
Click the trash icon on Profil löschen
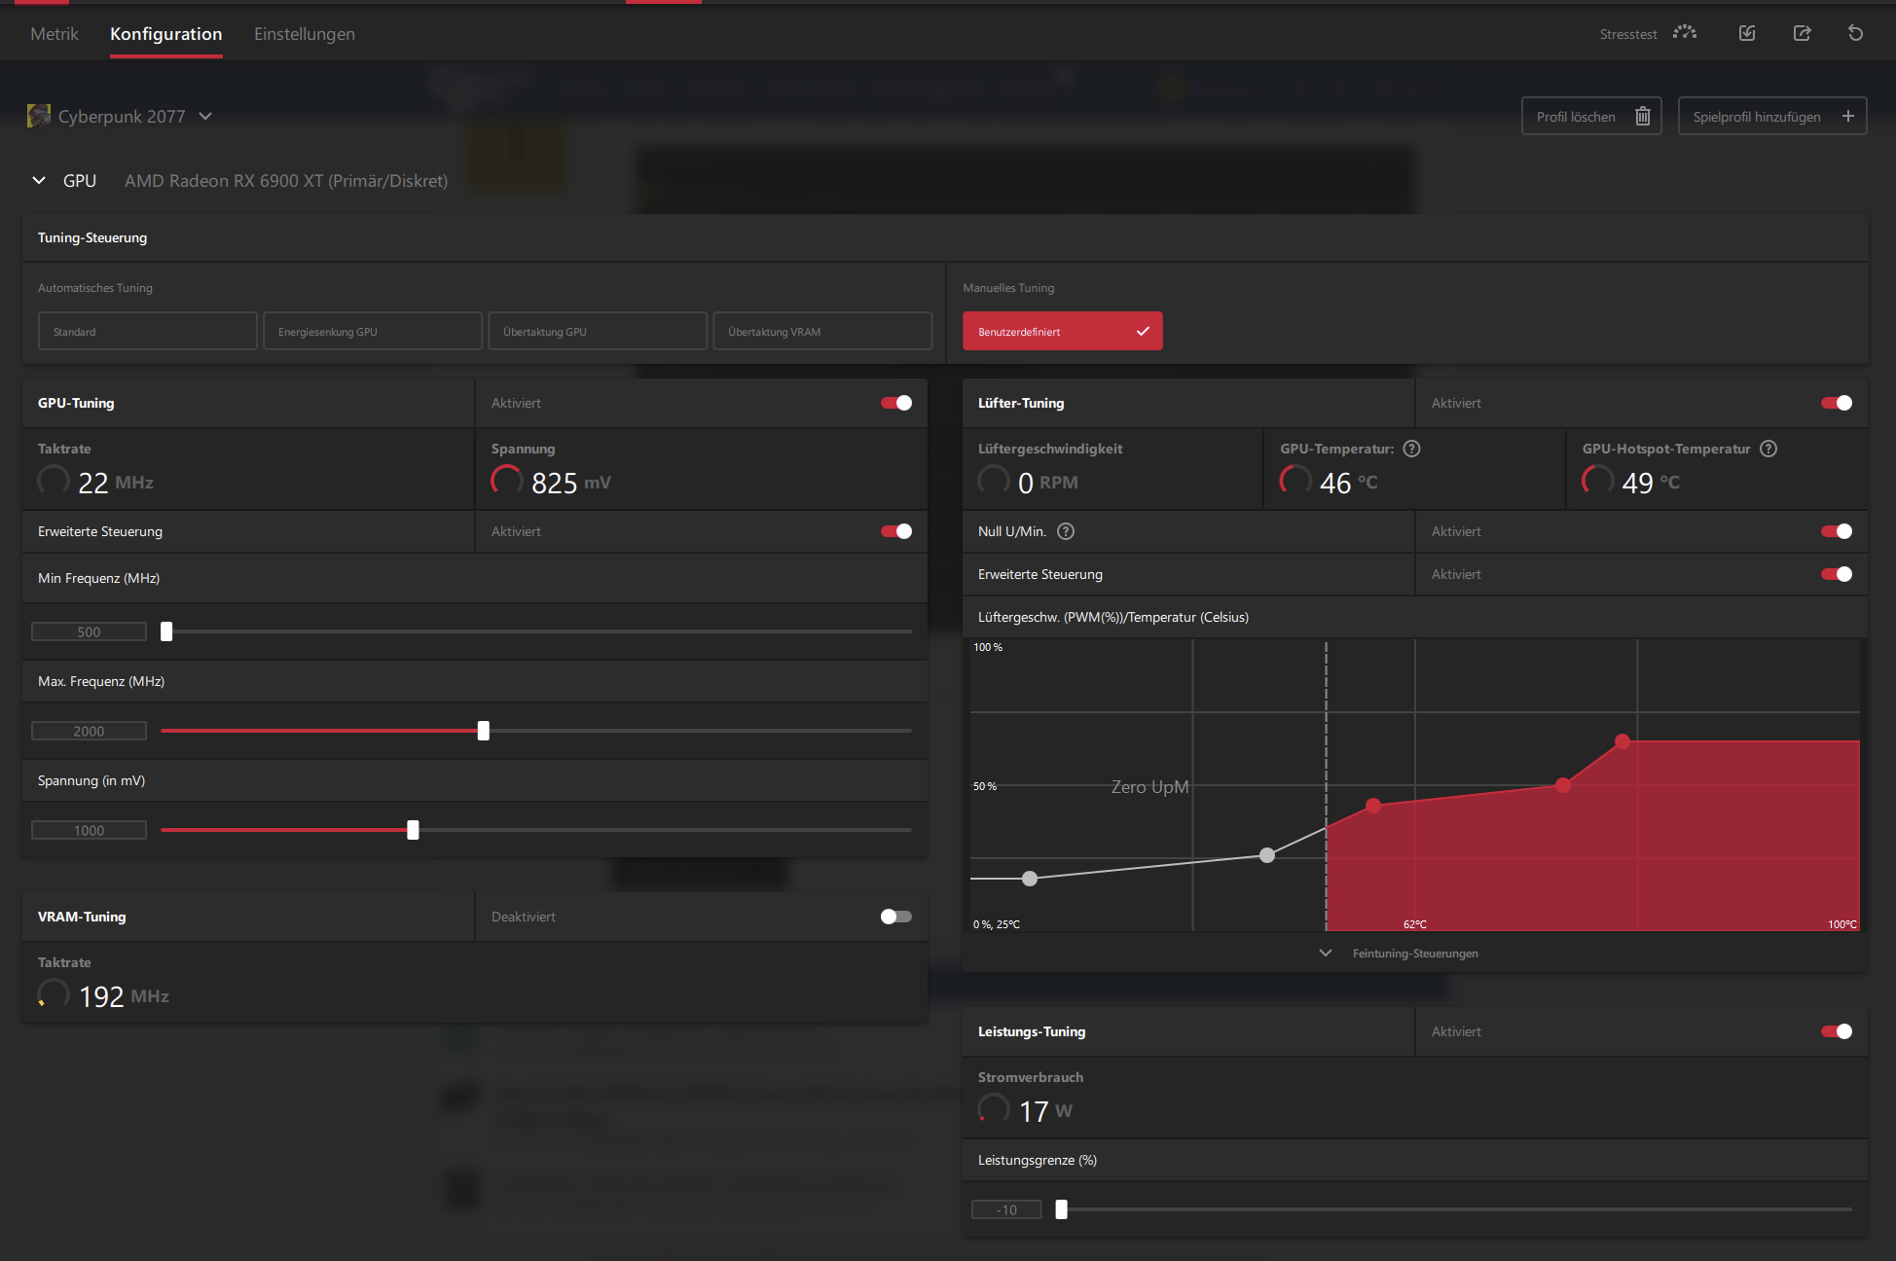[x=1643, y=117]
